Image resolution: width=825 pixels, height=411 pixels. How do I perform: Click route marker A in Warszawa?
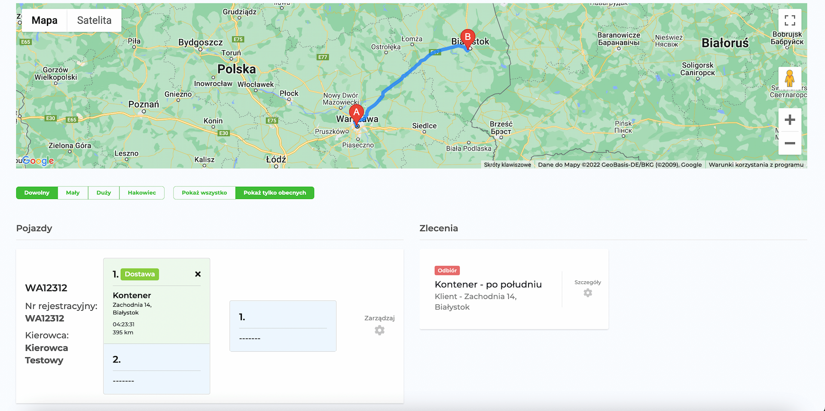[356, 114]
